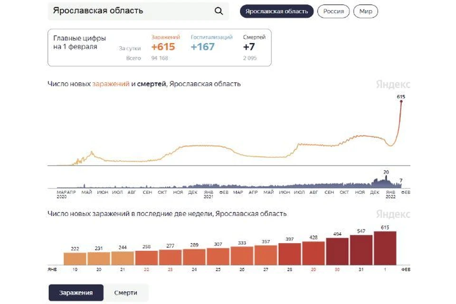Select the Ярославская область region tab
The image size is (456, 304).
[276, 11]
